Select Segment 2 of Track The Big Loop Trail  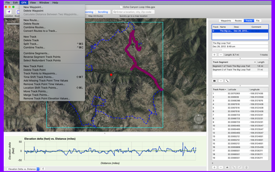tap(240, 70)
